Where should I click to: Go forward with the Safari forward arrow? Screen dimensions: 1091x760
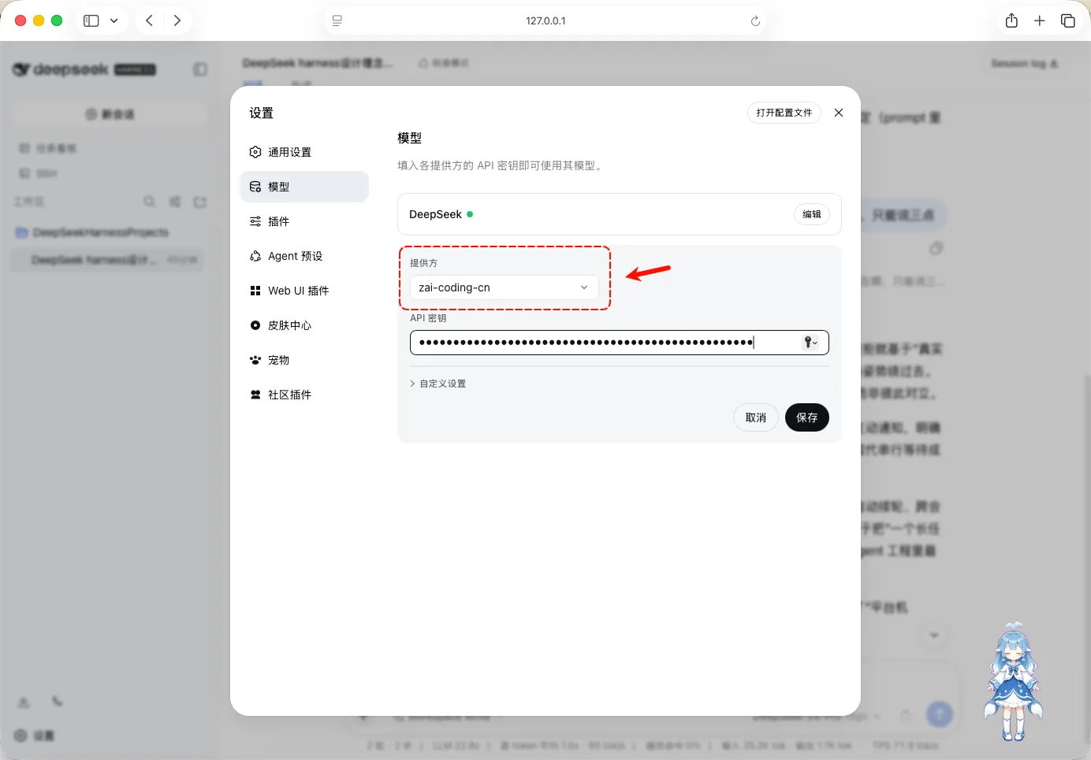tap(177, 20)
